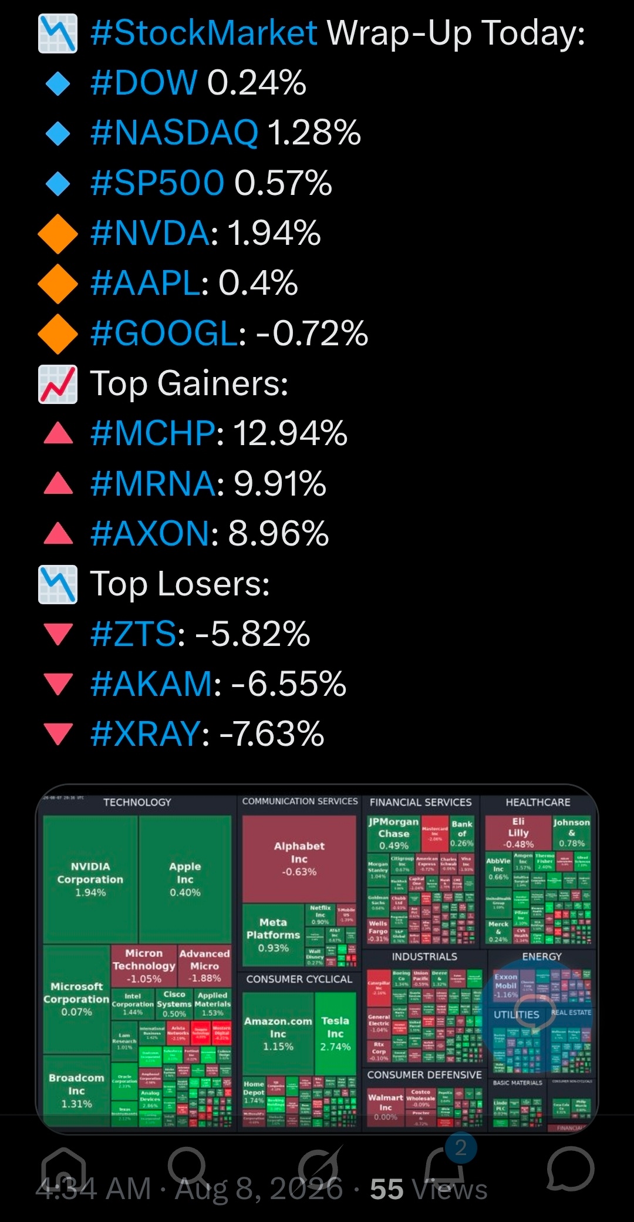Image resolution: width=634 pixels, height=1222 pixels.
Task: Open the #DOW hashtag link
Action: (144, 82)
